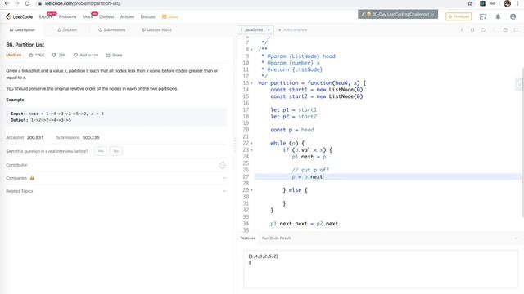This screenshot has width=524, height=294.
Task: Click the Medium difficulty label
Action: pos(14,55)
